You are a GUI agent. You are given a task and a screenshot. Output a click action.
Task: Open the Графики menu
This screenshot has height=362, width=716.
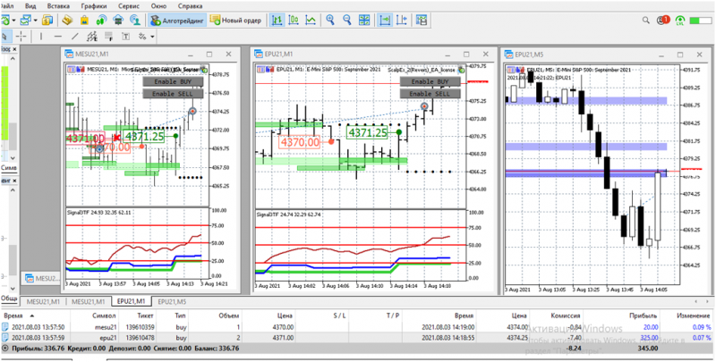click(x=94, y=6)
